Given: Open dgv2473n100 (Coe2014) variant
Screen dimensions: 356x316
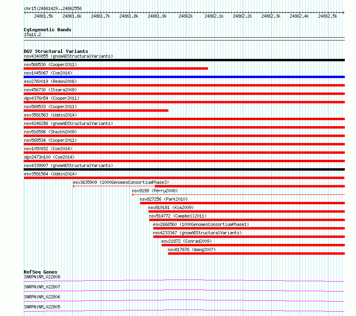Looking at the screenshot, I should (49, 157).
